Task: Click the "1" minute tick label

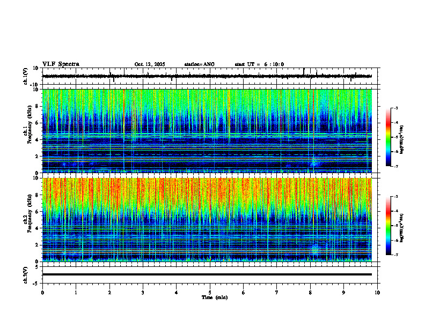Action: [x=76, y=293]
